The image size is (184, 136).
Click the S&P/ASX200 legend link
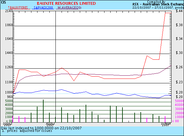(x=43, y=8)
